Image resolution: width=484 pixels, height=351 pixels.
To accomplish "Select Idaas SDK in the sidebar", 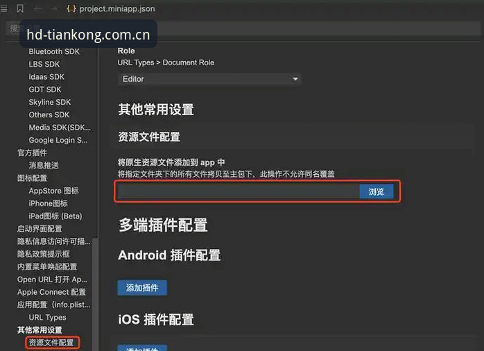I will (x=46, y=77).
